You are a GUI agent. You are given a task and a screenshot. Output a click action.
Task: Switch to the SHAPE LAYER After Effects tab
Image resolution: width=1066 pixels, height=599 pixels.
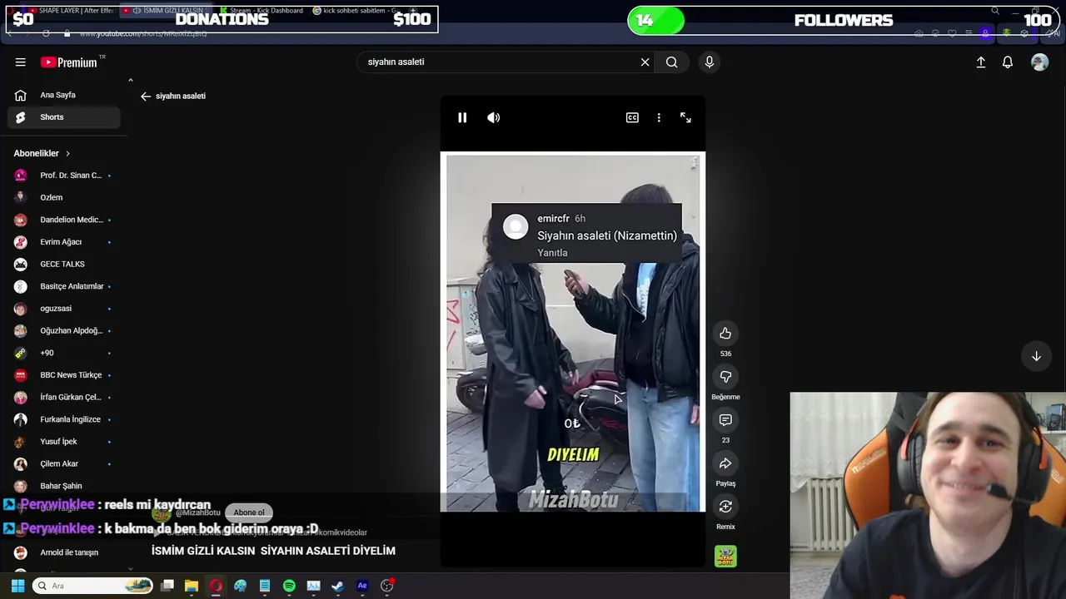click(x=71, y=11)
